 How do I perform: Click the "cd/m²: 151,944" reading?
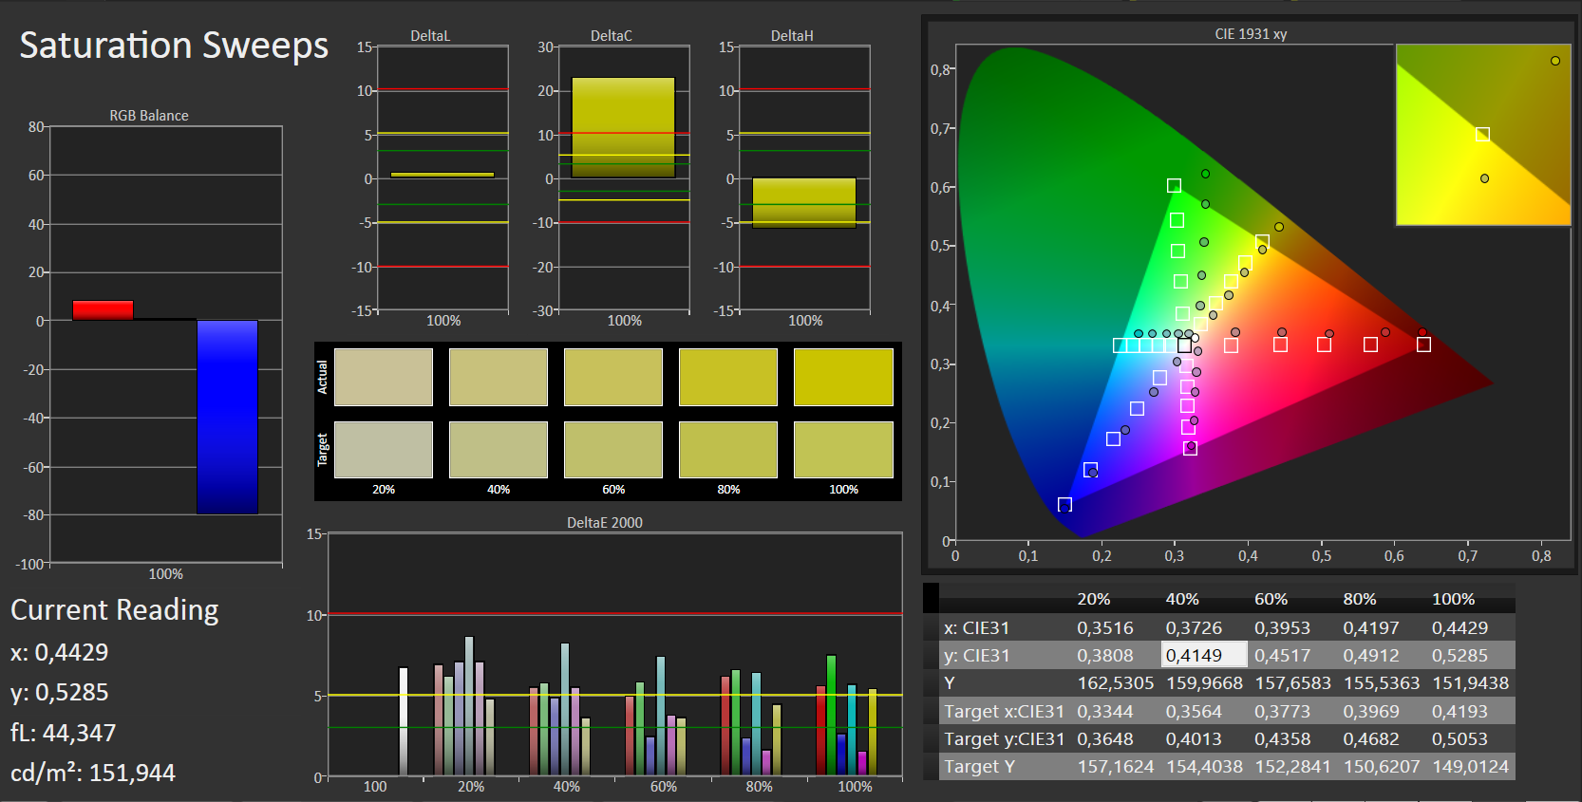tap(93, 774)
